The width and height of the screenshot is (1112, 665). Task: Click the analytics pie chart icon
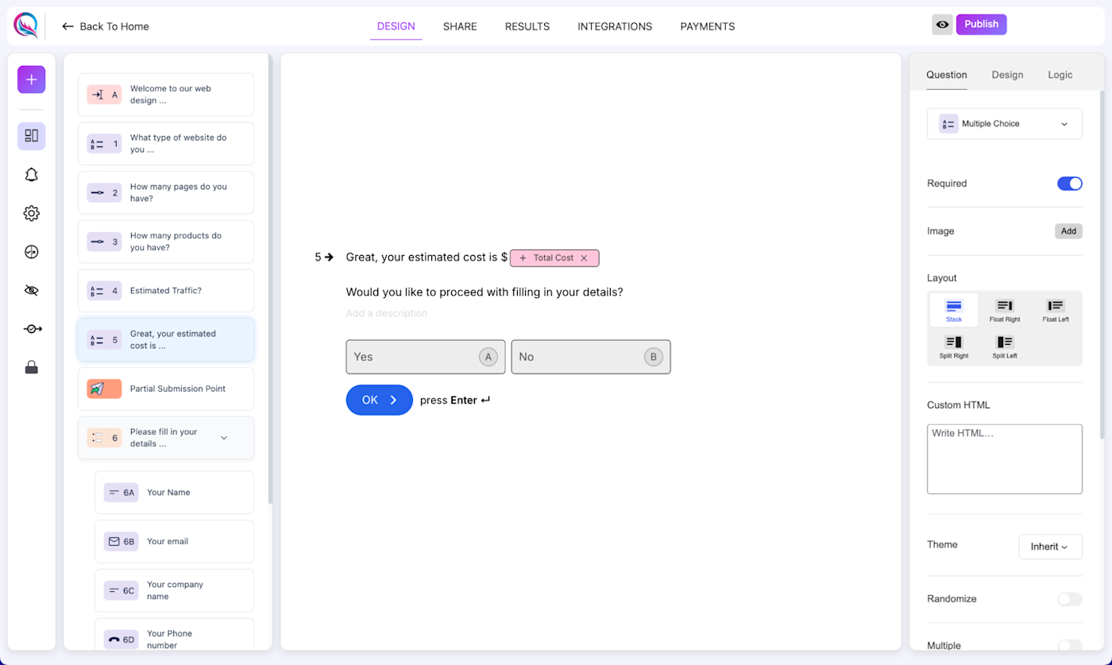31,251
